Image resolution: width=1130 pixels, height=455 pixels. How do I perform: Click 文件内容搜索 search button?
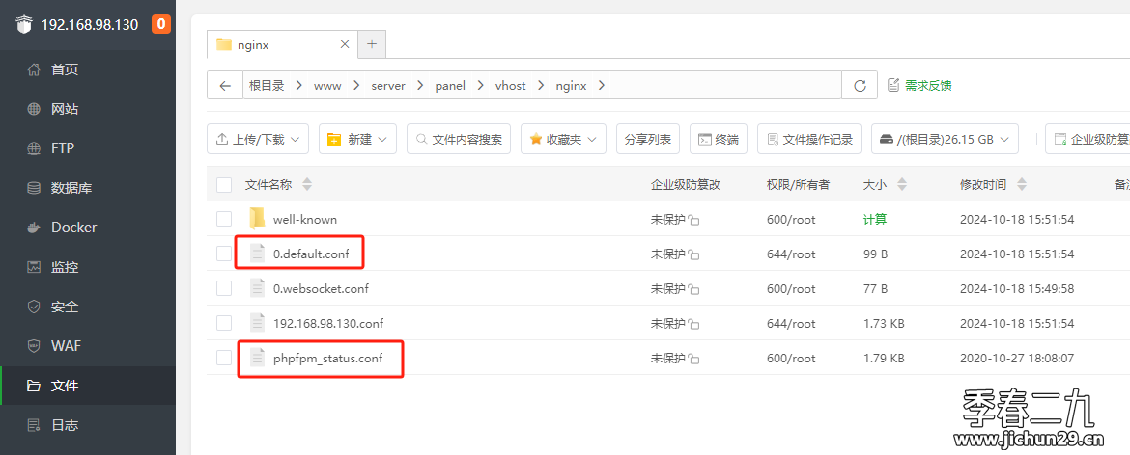459,139
